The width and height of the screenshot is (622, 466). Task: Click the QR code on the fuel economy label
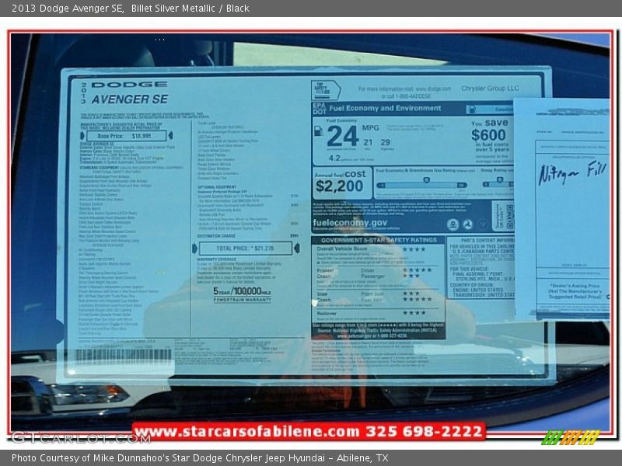pyautogui.click(x=509, y=216)
